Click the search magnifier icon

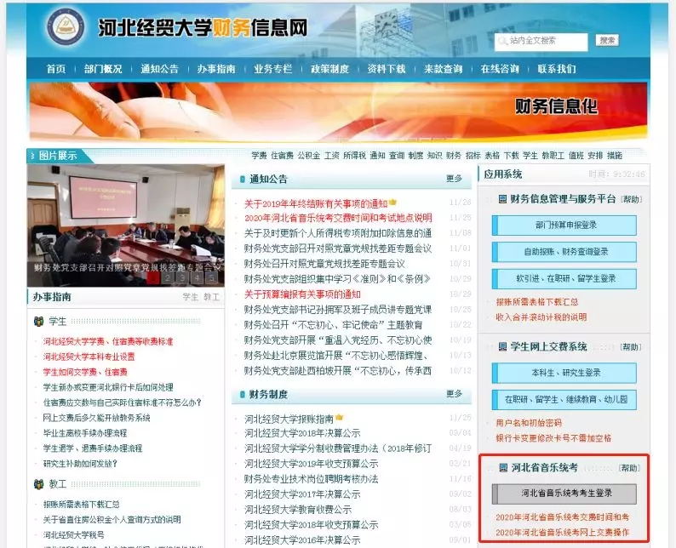[502, 42]
